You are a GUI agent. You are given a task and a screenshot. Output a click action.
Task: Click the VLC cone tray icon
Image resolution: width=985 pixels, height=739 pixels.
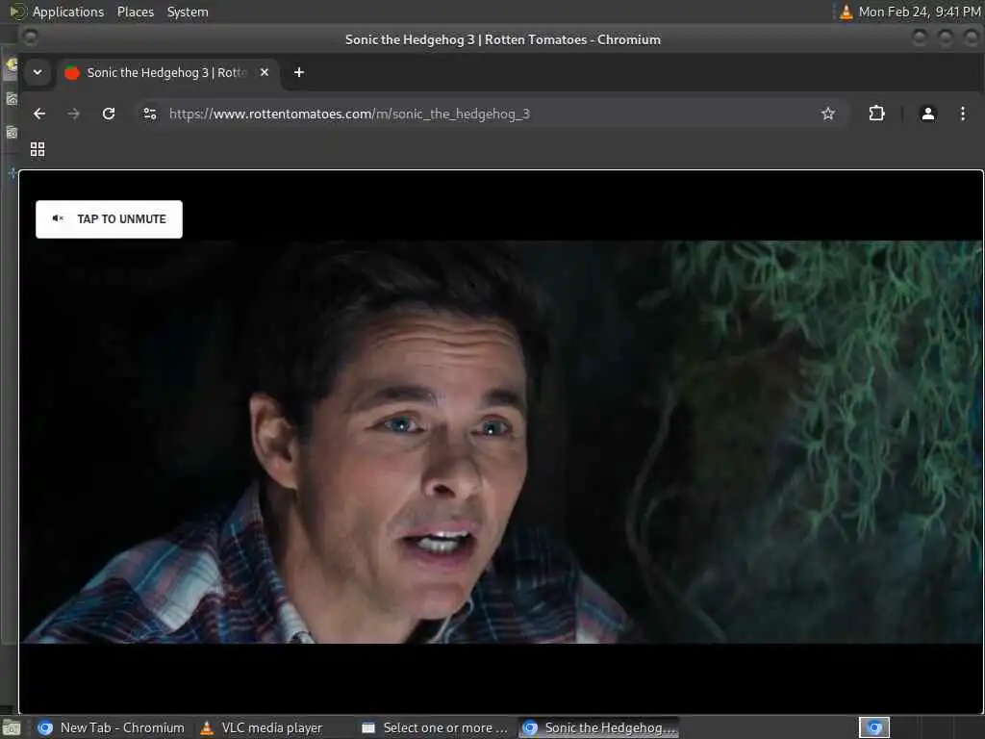(846, 12)
